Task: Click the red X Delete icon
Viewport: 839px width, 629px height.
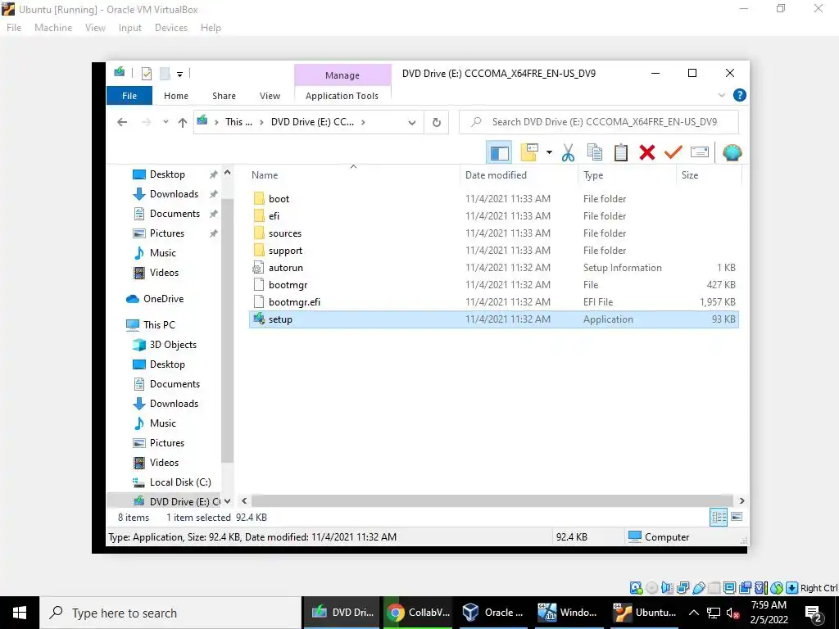Action: 647,153
